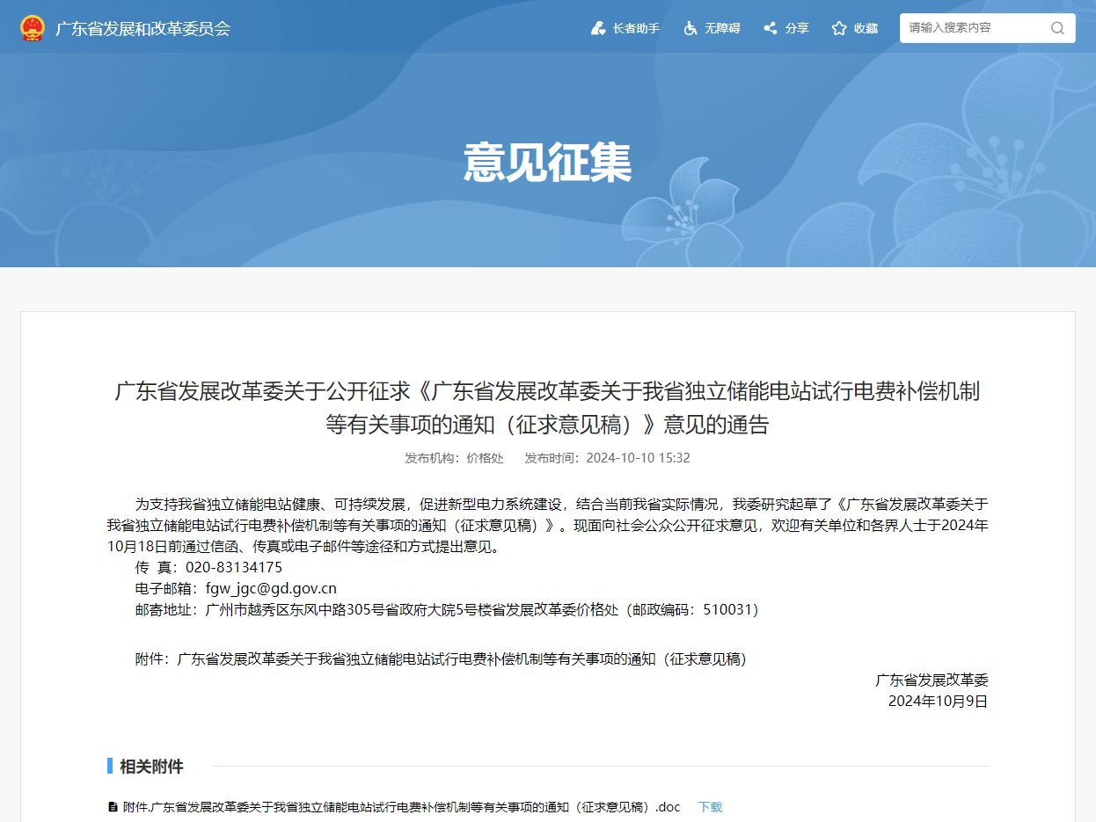The height and width of the screenshot is (822, 1096).
Task: Open the 广东省发展和改革委员会 site title link
Action: coord(142,28)
